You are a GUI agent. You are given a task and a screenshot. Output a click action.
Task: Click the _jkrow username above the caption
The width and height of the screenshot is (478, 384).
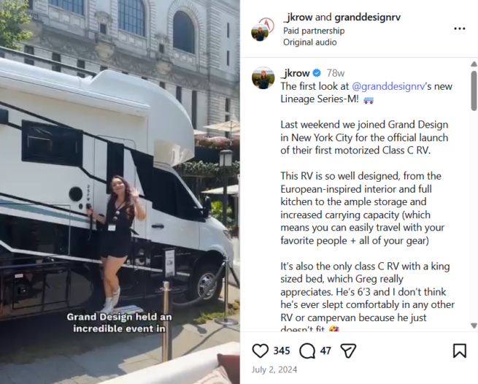click(295, 73)
